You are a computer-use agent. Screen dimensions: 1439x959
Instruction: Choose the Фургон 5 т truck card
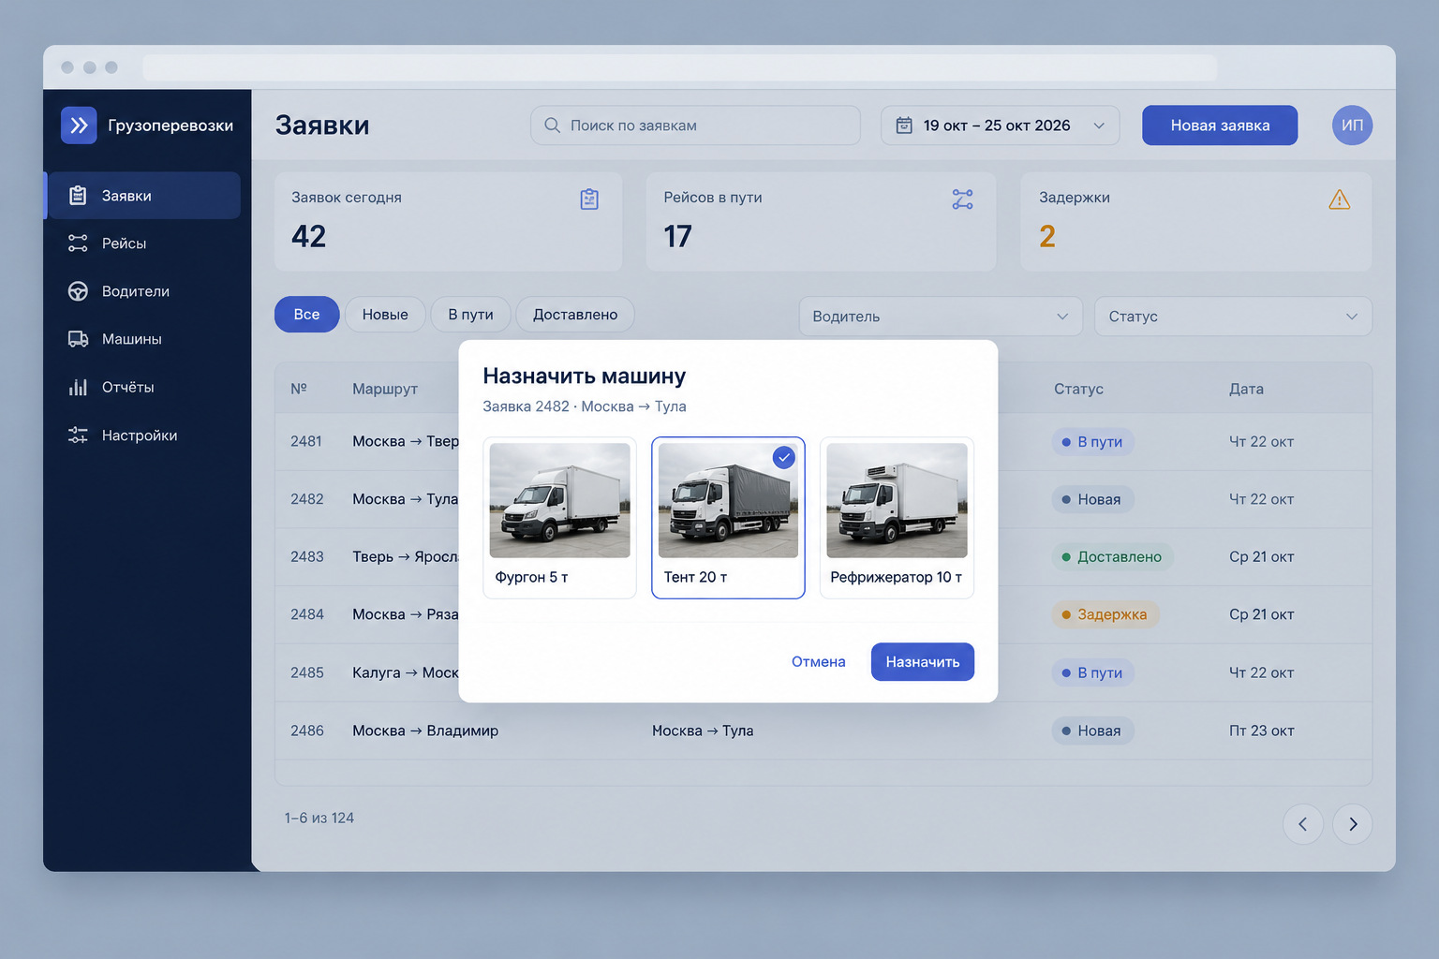[x=559, y=518]
